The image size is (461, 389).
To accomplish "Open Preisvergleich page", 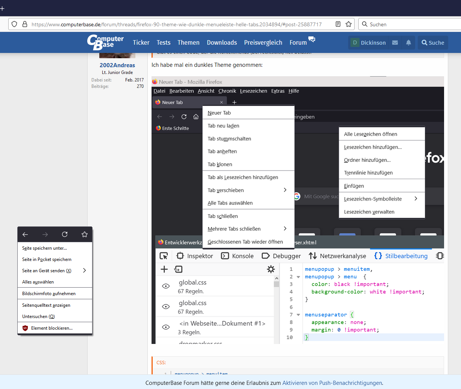I will 263,42.
